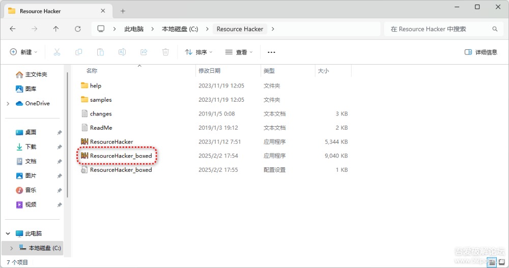Click the Copy icon in toolbar
This screenshot has height=268, width=509.
point(78,52)
